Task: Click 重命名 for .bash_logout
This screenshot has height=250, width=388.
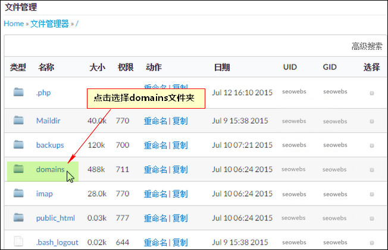Action: (x=156, y=242)
